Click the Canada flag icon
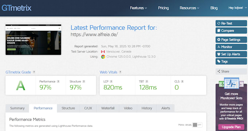 click(x=103, y=52)
